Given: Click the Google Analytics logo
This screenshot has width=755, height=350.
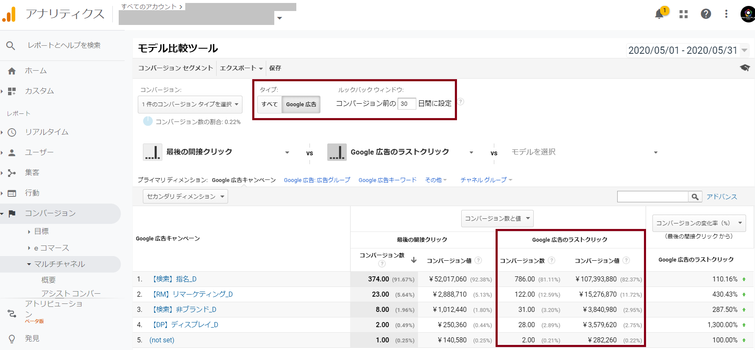Looking at the screenshot, I should [9, 14].
